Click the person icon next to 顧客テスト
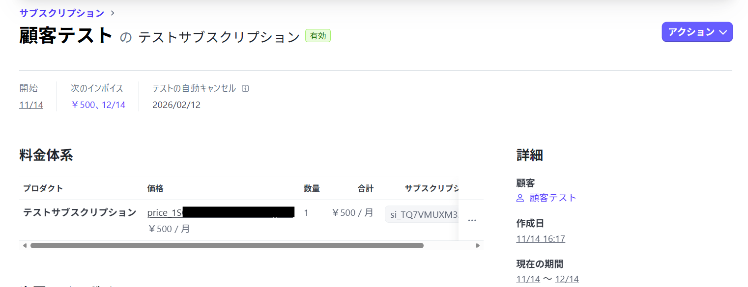This screenshot has height=287, width=748. (520, 198)
